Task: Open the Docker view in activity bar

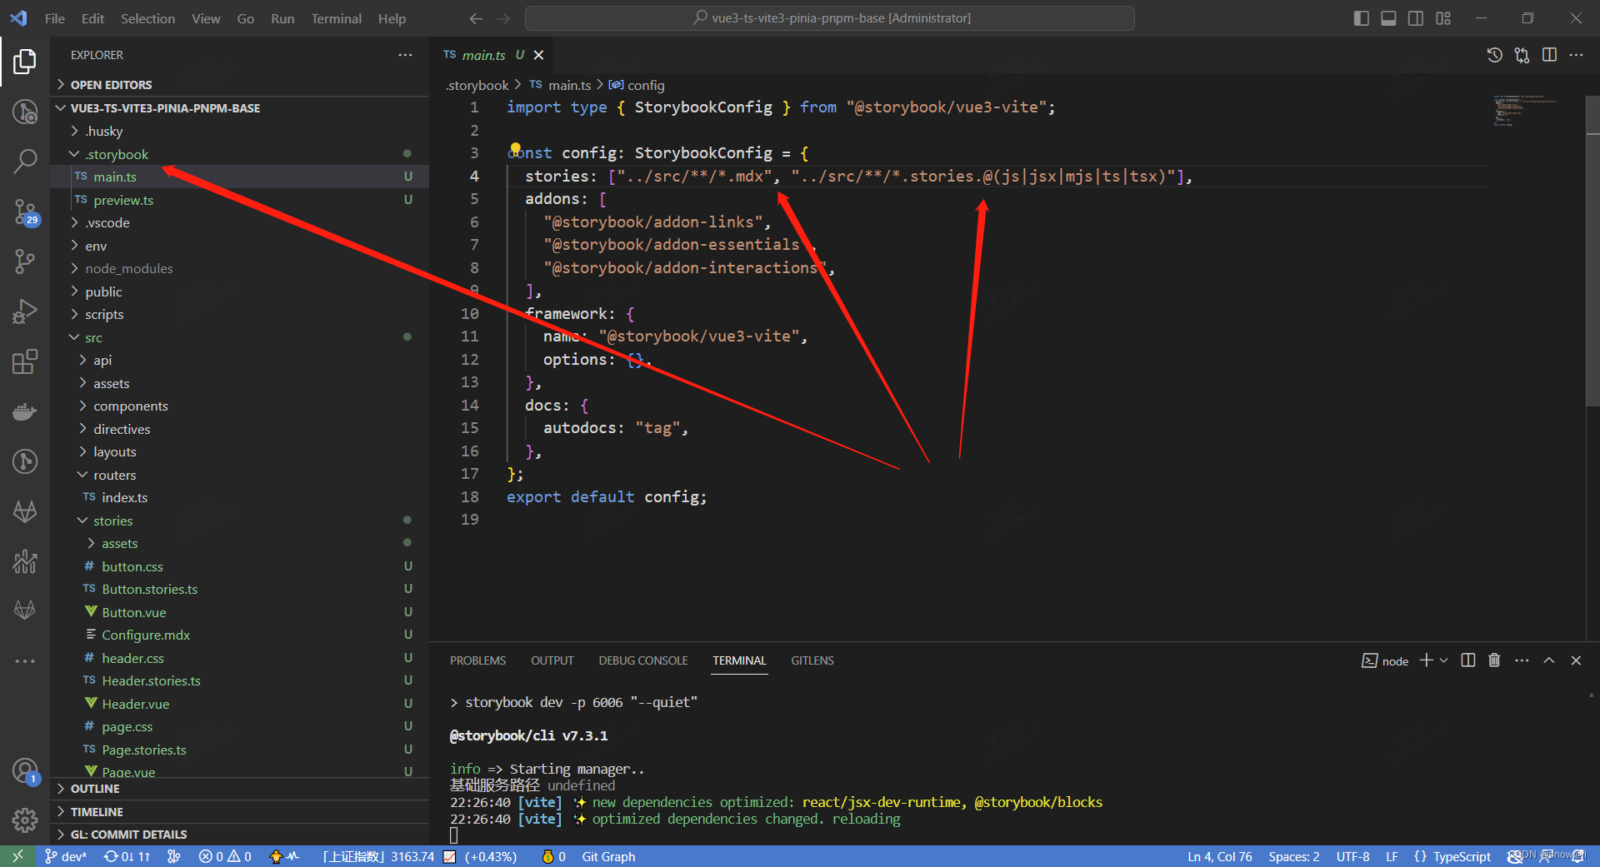Action: [25, 411]
